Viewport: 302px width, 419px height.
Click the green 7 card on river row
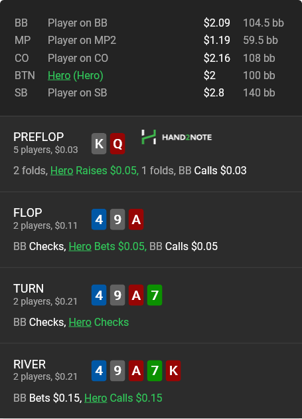click(x=155, y=371)
